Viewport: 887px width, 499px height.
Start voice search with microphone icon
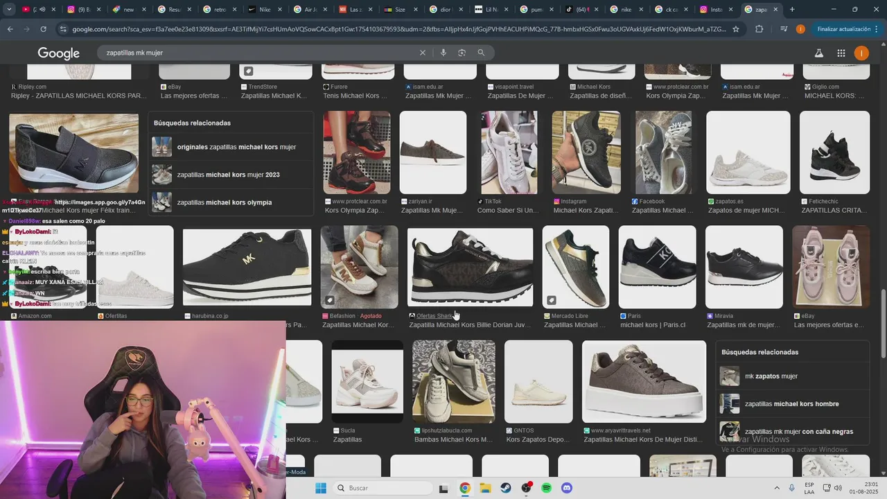tap(443, 53)
